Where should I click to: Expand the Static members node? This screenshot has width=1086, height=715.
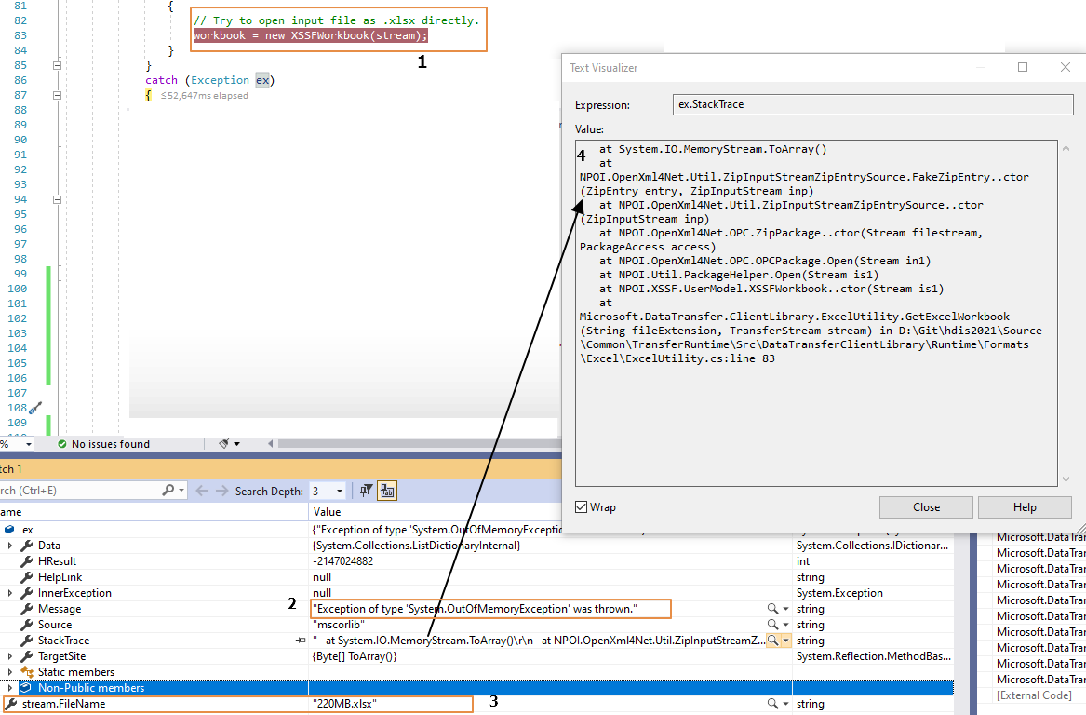(x=9, y=671)
